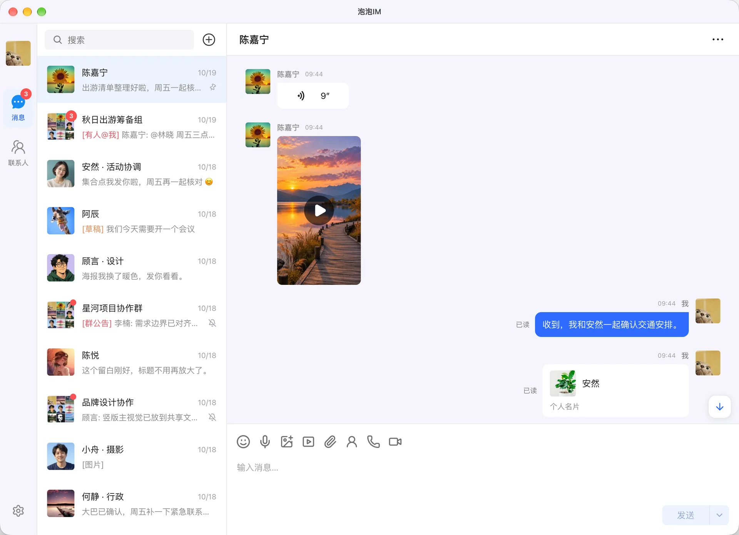Viewport: 739px width, 535px height.
Task: Switch to the 消息 tab
Action: pos(18,107)
